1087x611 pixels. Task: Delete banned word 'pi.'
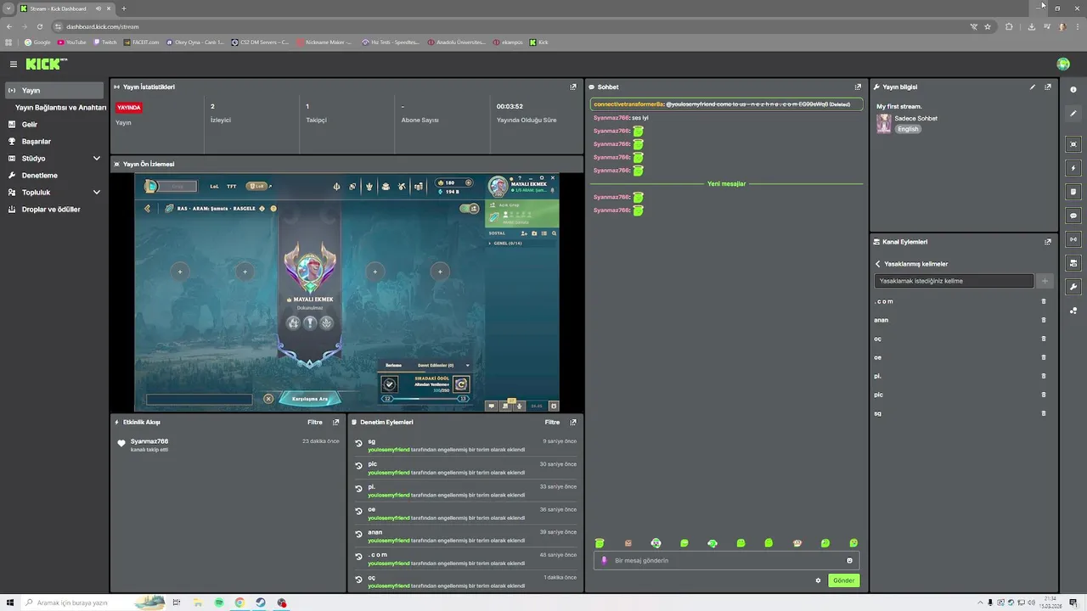click(x=1044, y=376)
